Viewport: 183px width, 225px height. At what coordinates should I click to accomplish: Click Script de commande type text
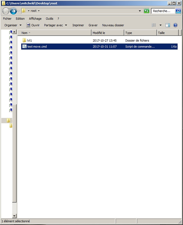140,47
